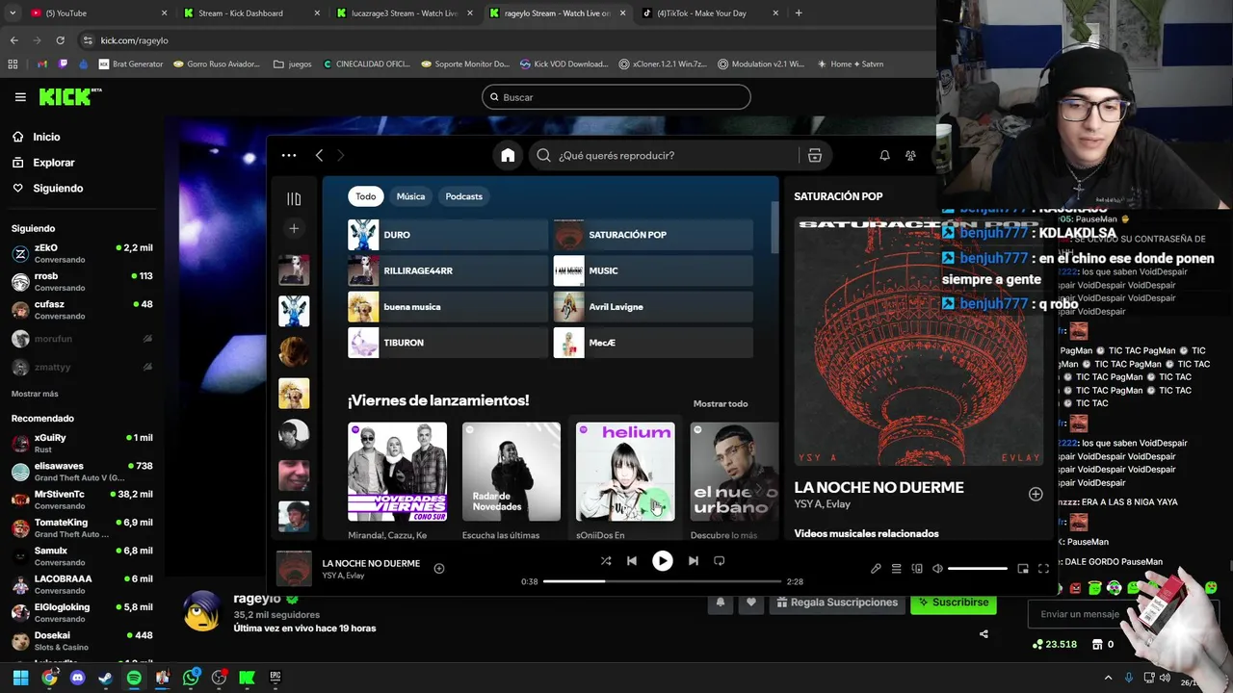This screenshot has height=693, width=1233.
Task: Open zEkO channel in sidebar
Action: (x=82, y=253)
